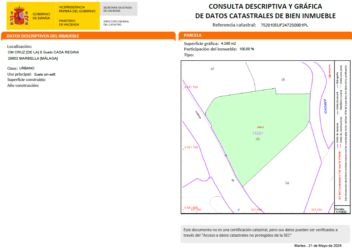The image size is (352, 249).
Task: Click 'SECRETARÍA DE ESTADO DE HACIENDA' label
Action: [x=117, y=9]
